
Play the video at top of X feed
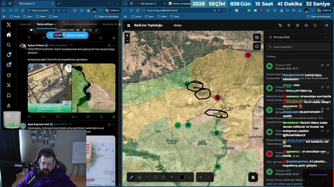coord(32,30)
